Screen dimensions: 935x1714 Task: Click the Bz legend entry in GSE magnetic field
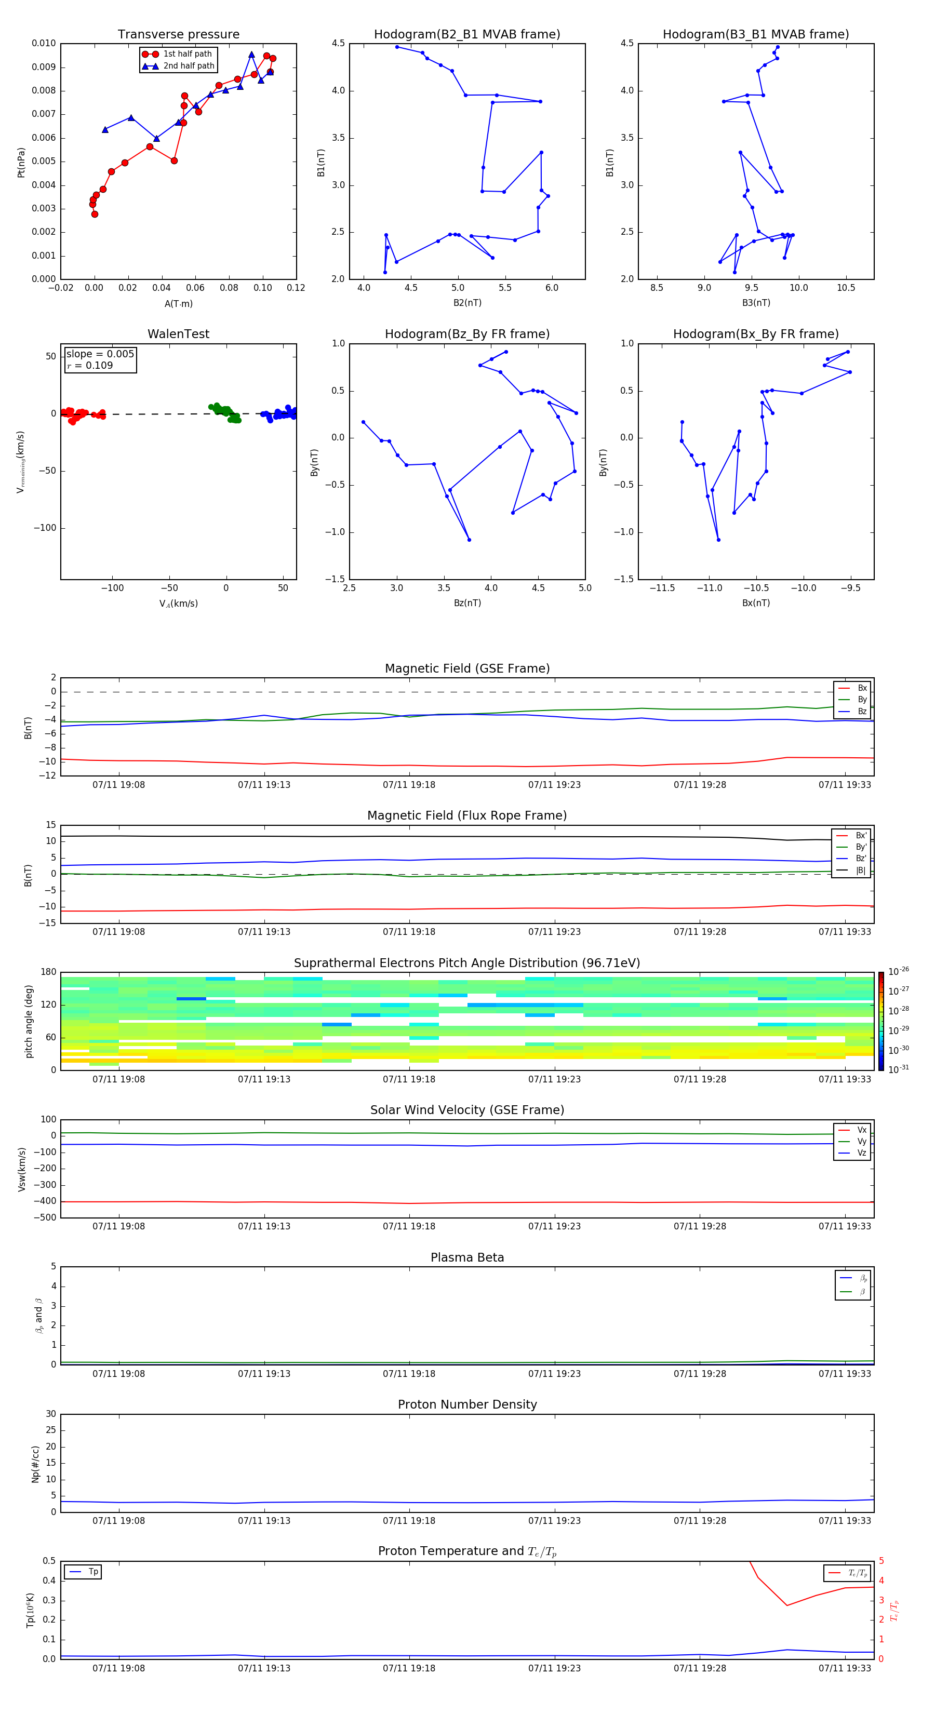click(852, 711)
